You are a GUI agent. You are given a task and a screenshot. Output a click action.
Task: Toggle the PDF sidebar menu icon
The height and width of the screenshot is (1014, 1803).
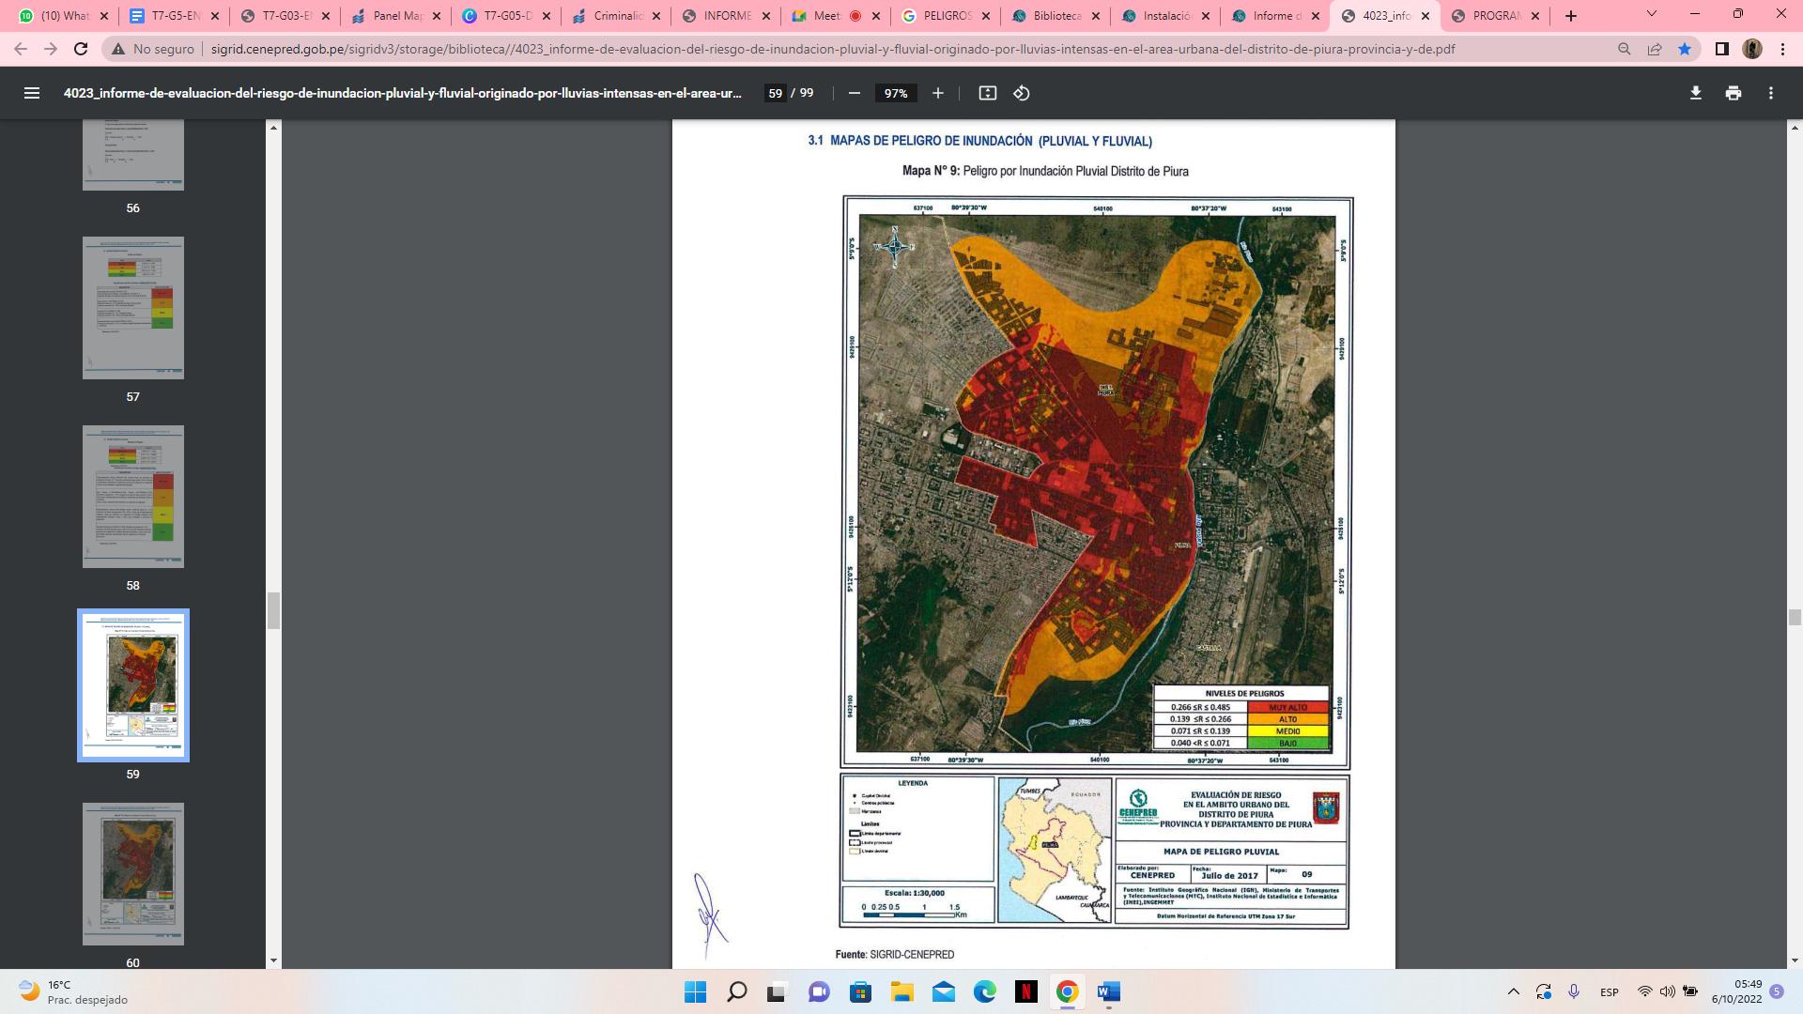click(31, 93)
